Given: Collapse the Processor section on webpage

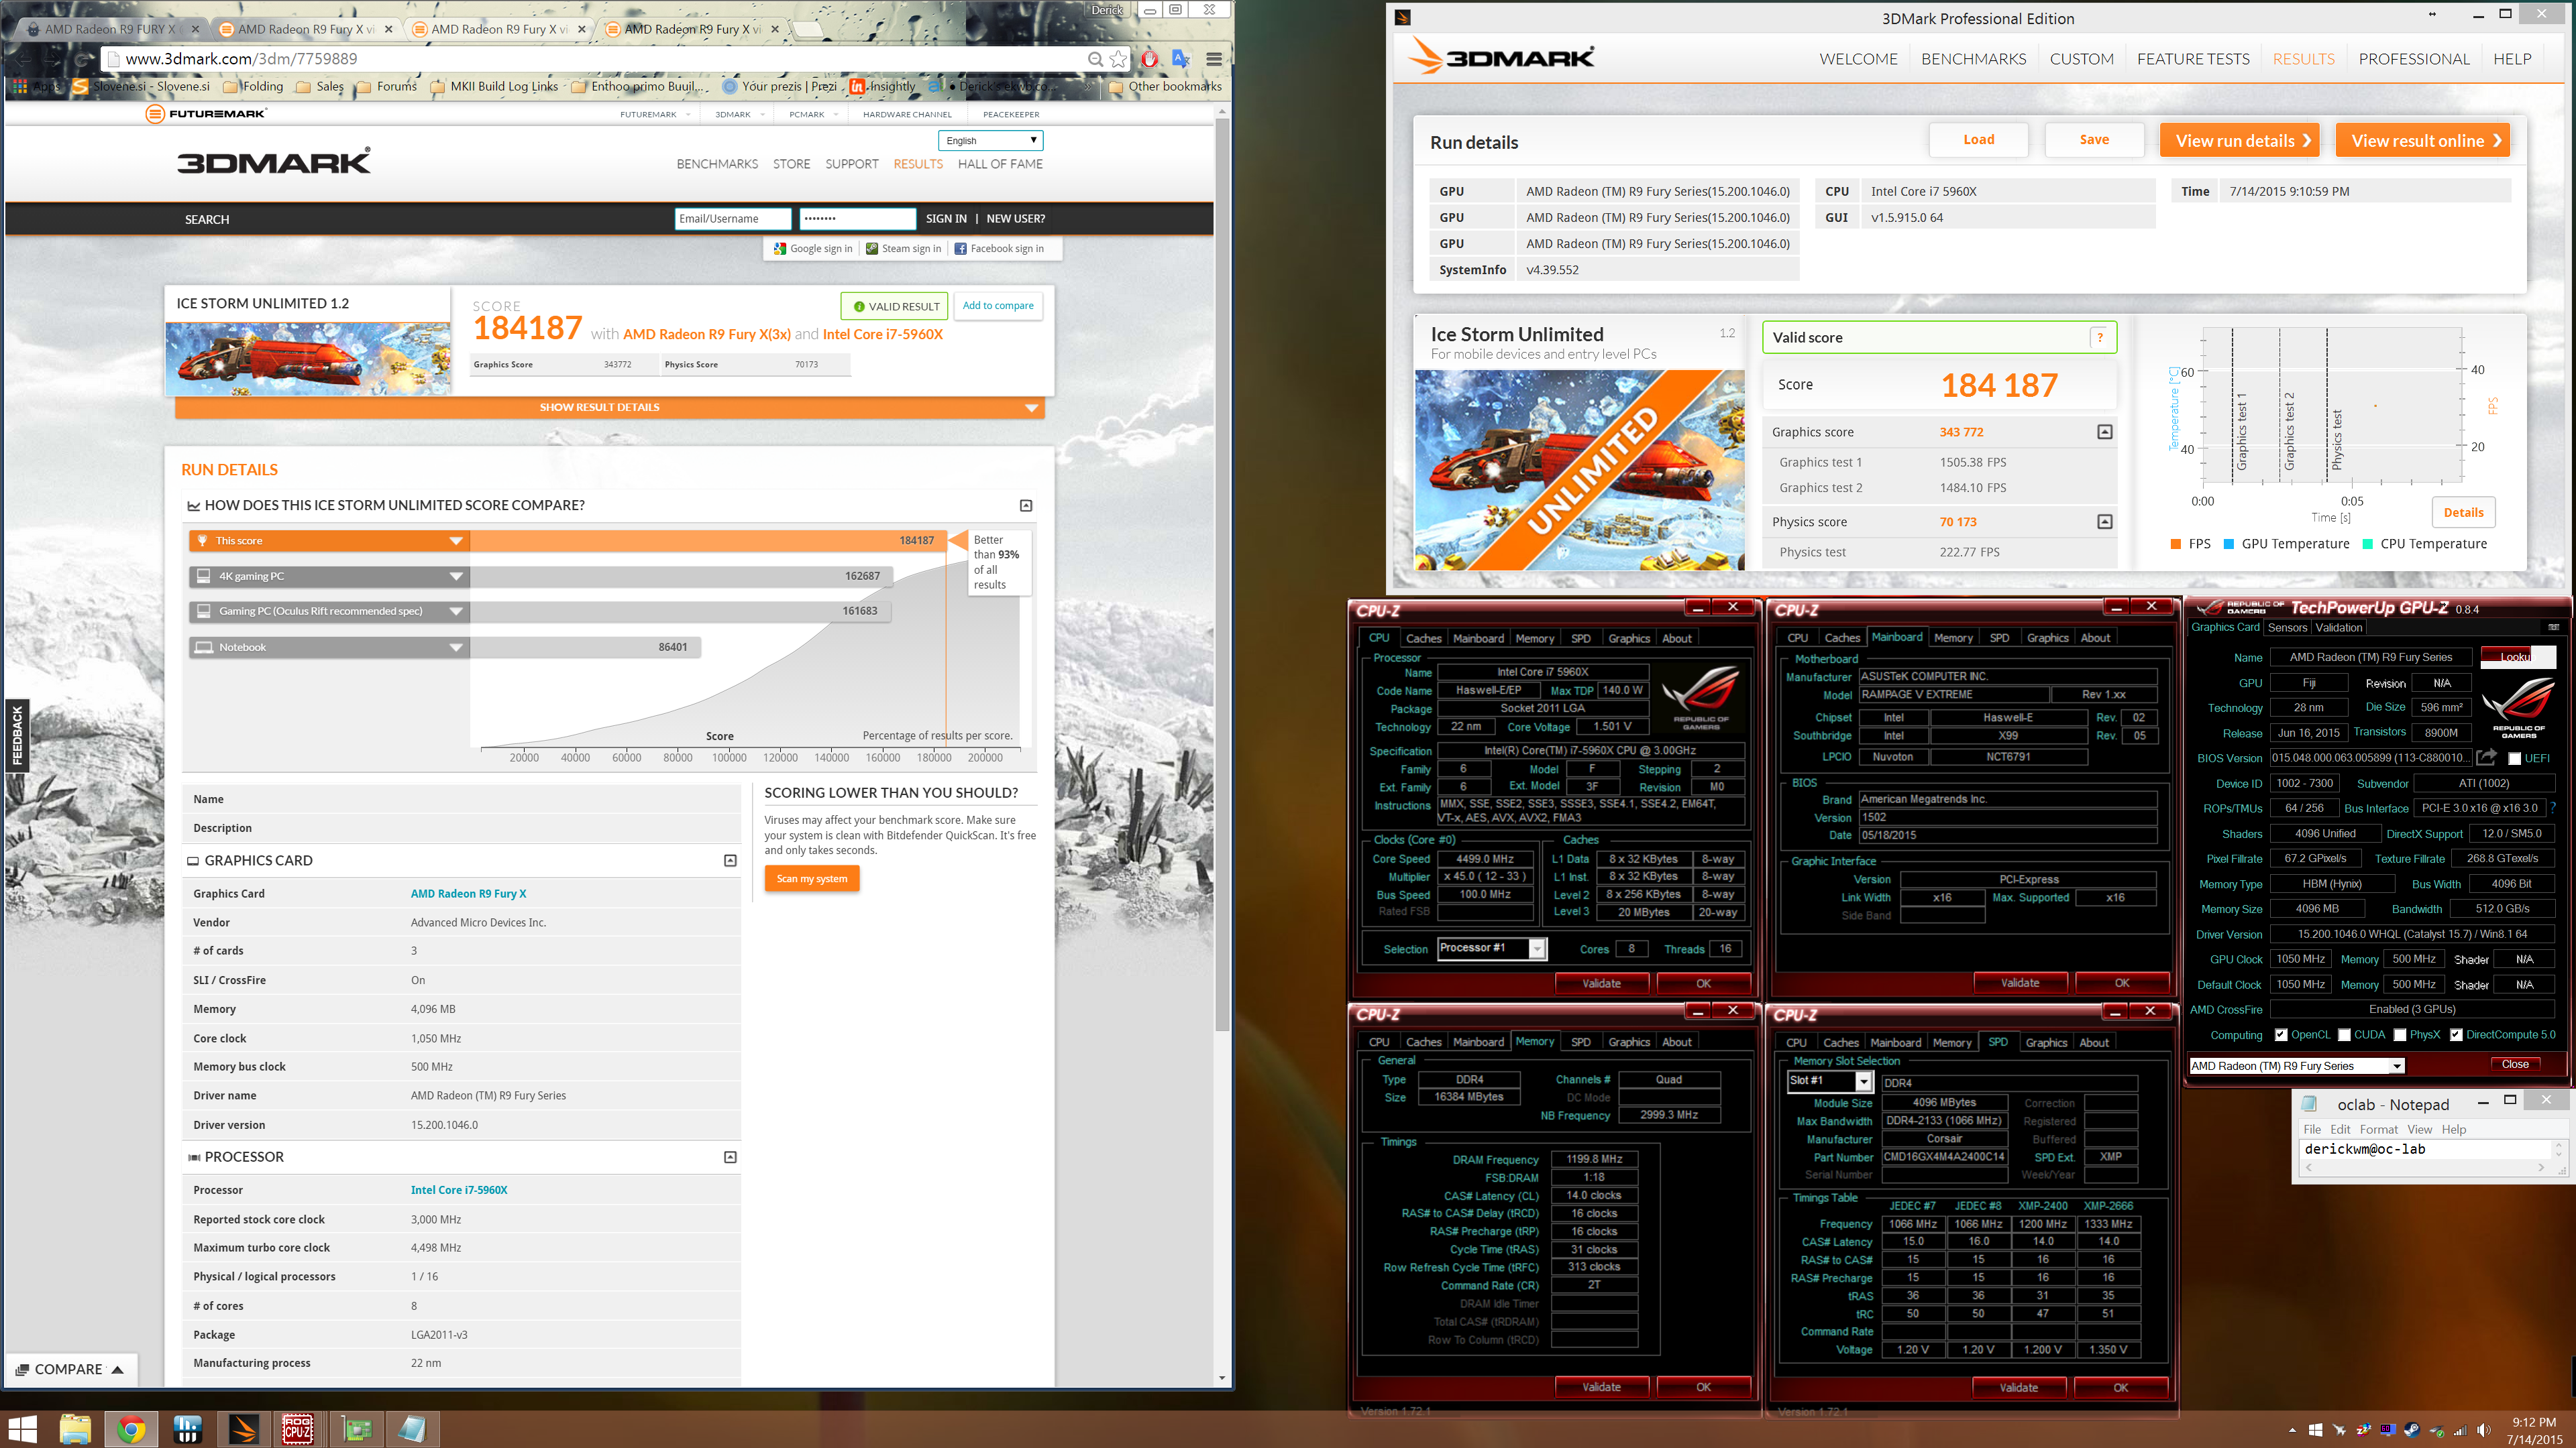Looking at the screenshot, I should coord(730,1157).
